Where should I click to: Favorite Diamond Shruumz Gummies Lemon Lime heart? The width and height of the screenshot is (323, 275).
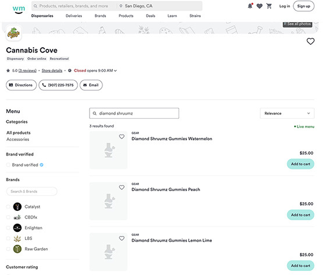(122, 238)
